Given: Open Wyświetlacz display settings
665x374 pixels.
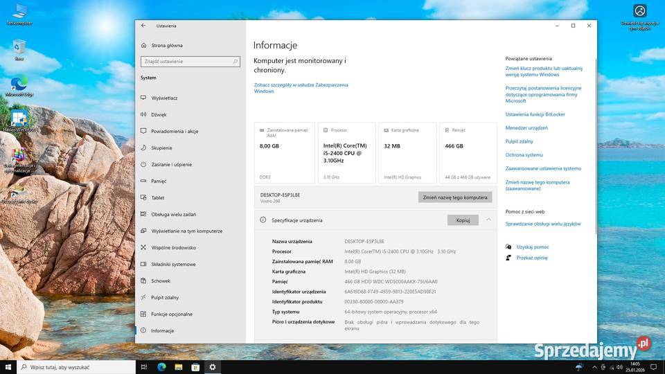Looking at the screenshot, I should (x=164, y=98).
